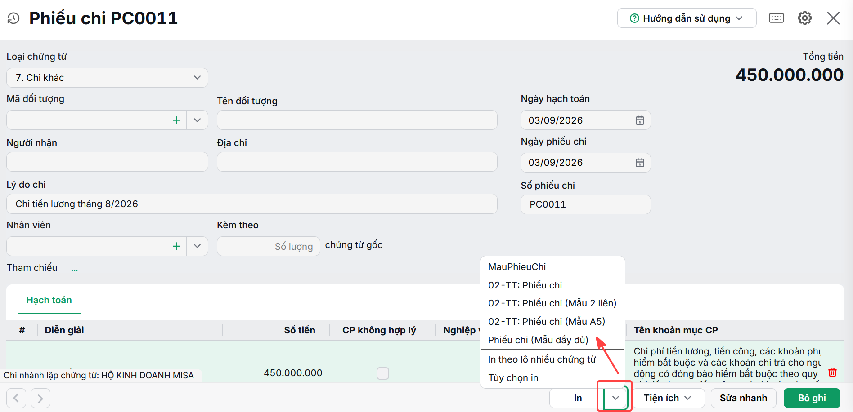This screenshot has height=412, width=853.
Task: Click the Sửa nhanh button
Action: [744, 398]
